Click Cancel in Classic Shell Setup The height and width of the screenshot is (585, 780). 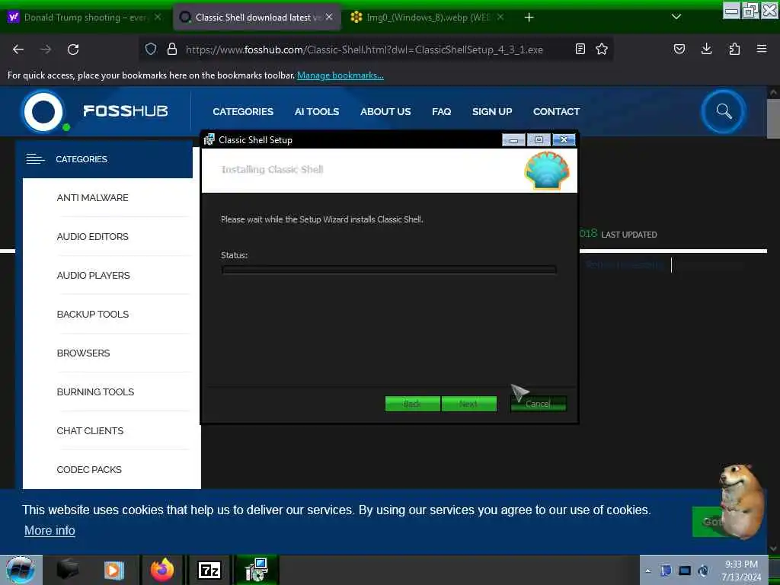point(539,404)
